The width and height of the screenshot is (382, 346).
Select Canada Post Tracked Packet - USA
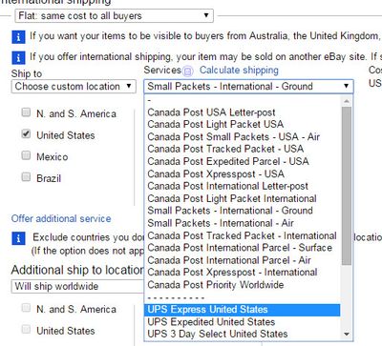click(x=243, y=149)
